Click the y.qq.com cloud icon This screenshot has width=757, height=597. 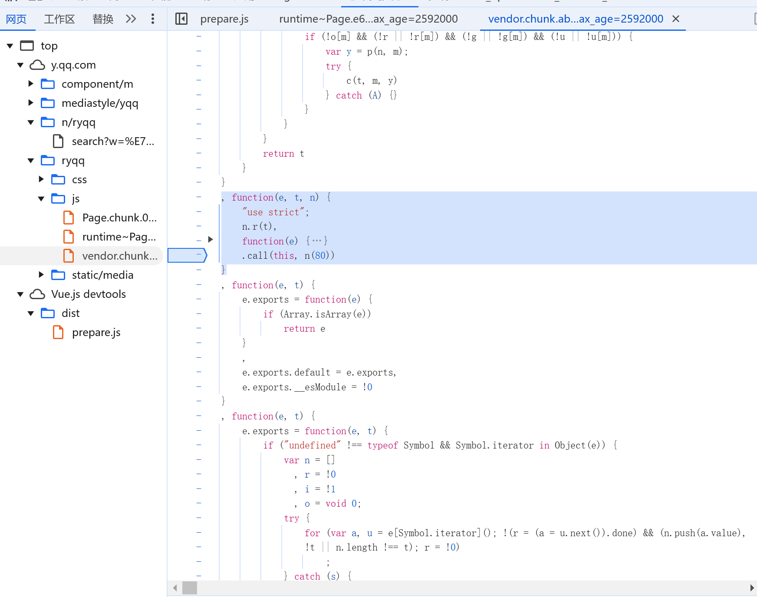click(37, 65)
